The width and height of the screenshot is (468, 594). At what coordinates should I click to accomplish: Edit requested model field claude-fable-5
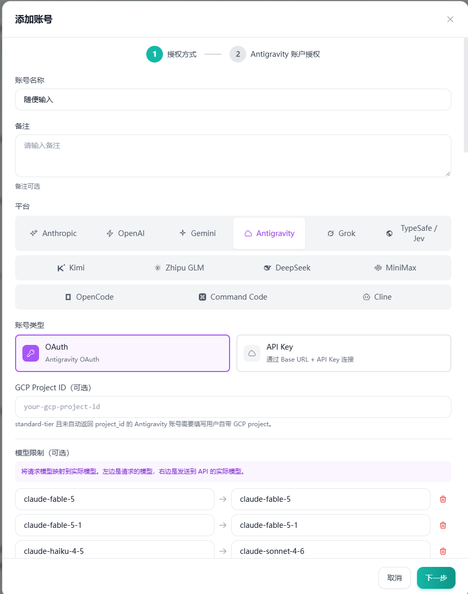(115, 499)
